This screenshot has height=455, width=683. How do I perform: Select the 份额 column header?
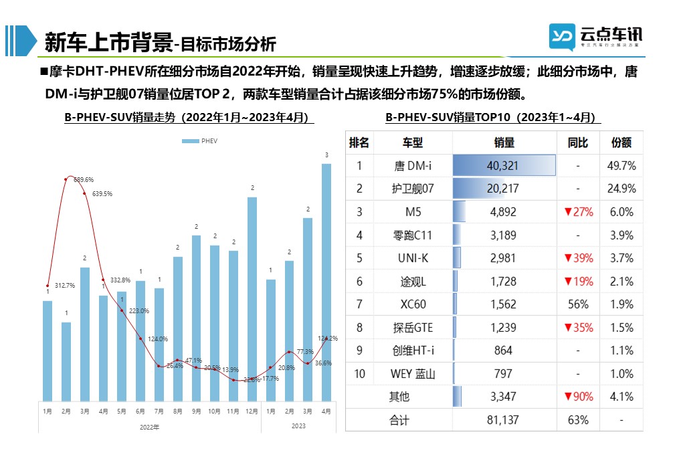click(621, 143)
